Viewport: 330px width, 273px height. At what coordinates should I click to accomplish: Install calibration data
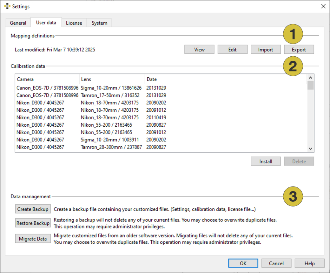266,161
